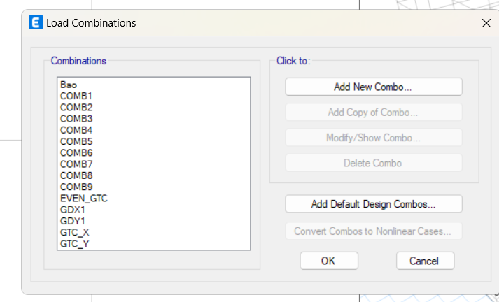Select the EVEN_GTC combination
The width and height of the screenshot is (499, 302).
pyautogui.click(x=84, y=199)
